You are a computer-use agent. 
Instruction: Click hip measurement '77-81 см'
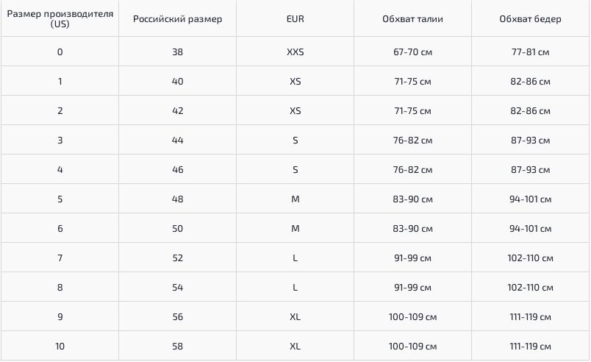pos(530,52)
